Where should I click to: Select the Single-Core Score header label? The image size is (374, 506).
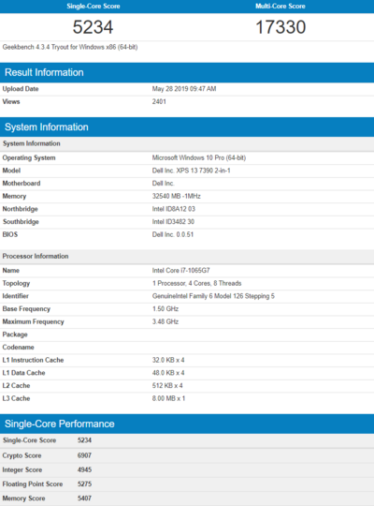[x=93, y=7]
